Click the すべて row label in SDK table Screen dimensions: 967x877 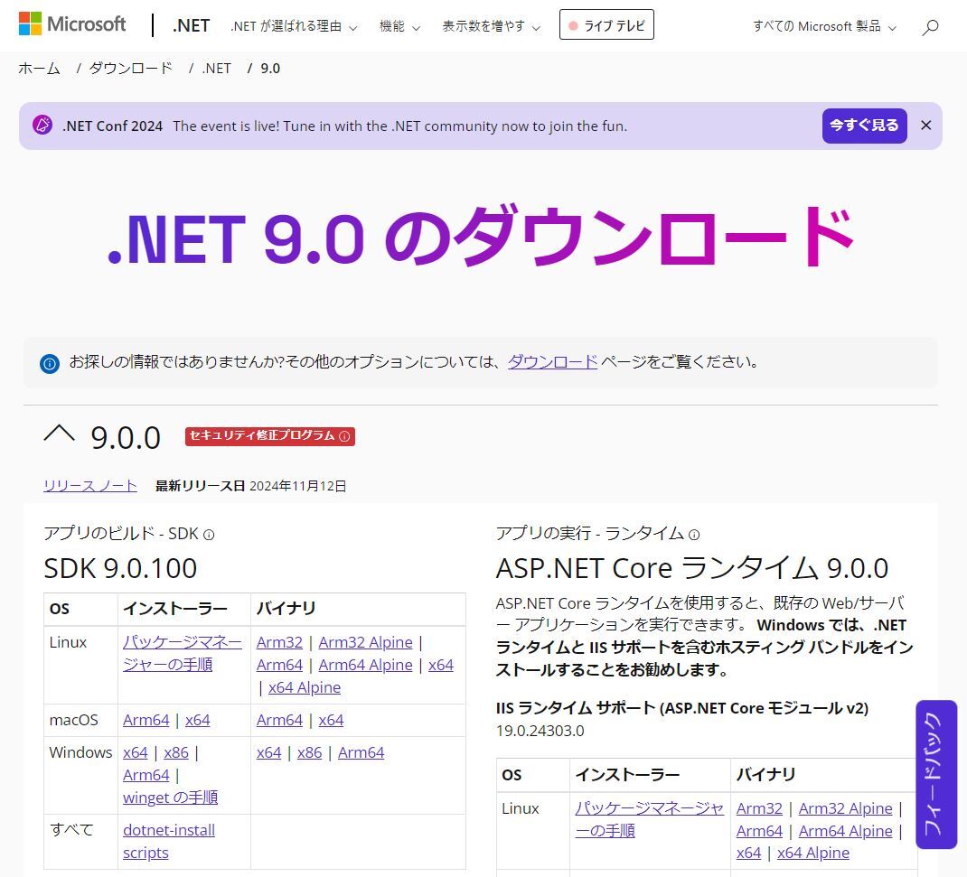point(71,829)
